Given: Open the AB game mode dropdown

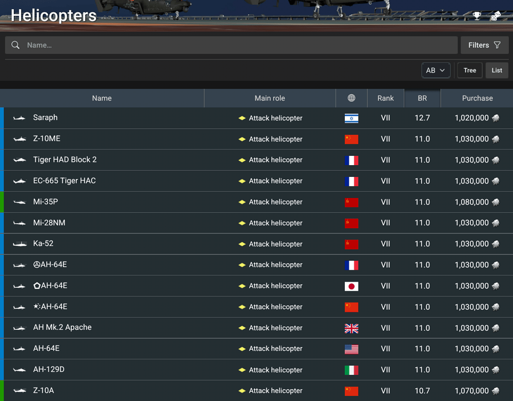Looking at the screenshot, I should pyautogui.click(x=436, y=70).
